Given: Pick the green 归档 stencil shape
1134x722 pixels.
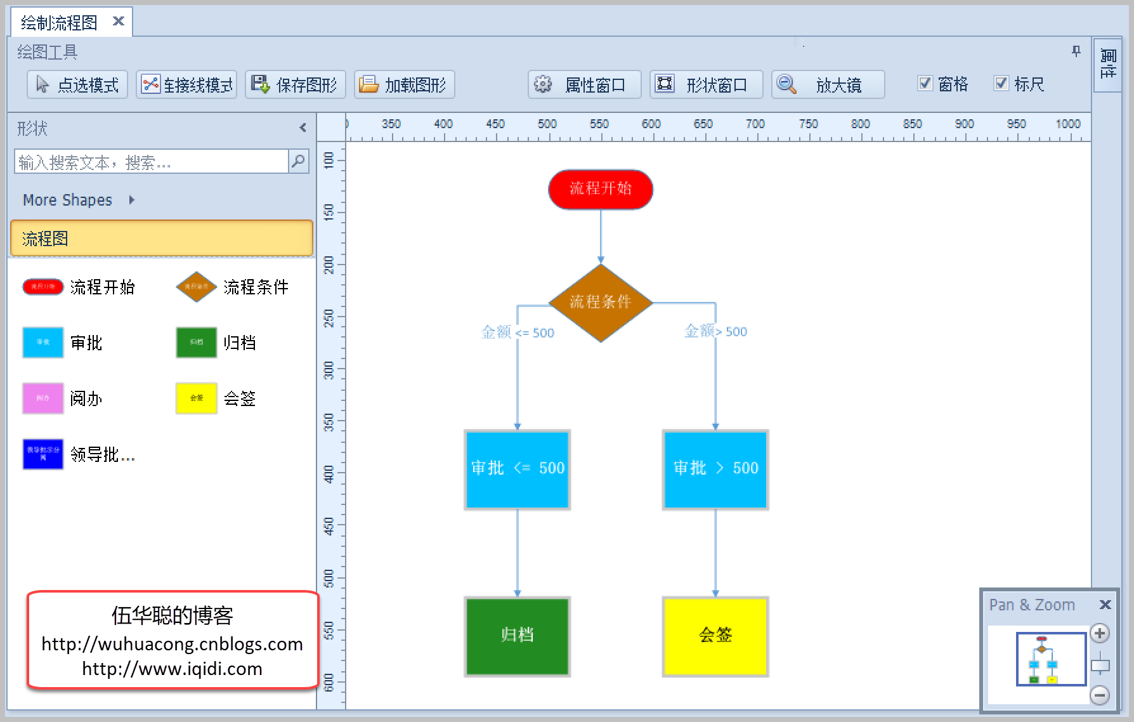Looking at the screenshot, I should tap(197, 343).
